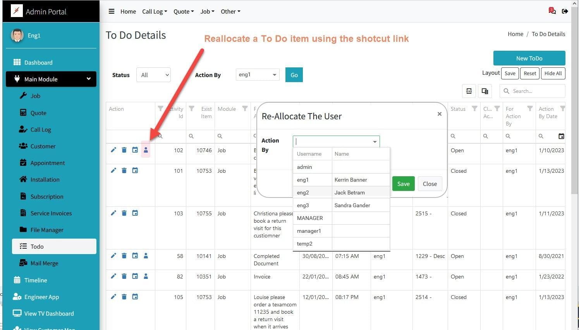Toggle the hamburger sidebar menu
The height and width of the screenshot is (330, 579).
tap(112, 11)
